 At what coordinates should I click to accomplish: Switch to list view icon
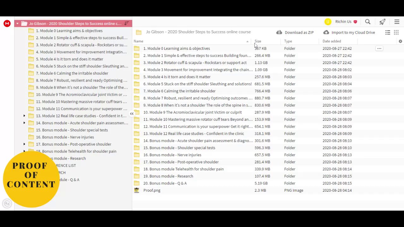(x=388, y=32)
